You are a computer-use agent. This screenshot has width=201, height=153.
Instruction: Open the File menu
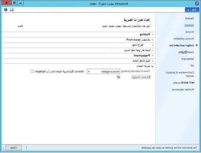(192, 10)
